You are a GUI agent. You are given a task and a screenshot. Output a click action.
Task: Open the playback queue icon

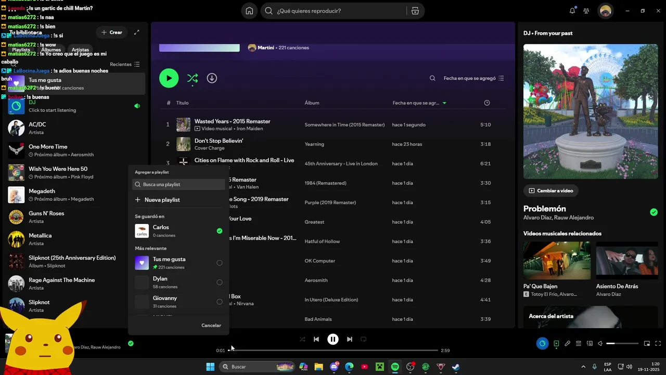579,344
